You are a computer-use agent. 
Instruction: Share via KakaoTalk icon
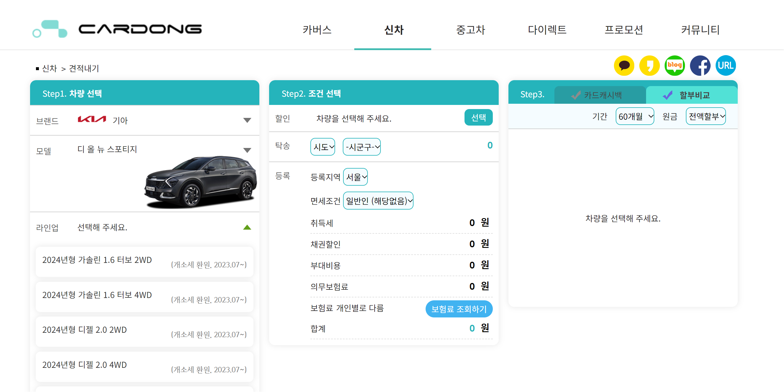click(624, 65)
